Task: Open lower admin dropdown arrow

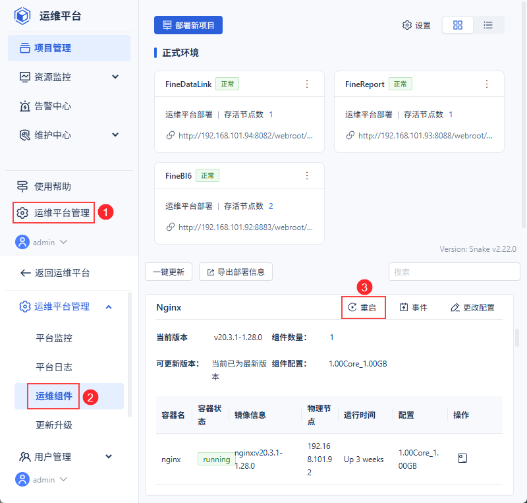Action: click(x=63, y=479)
